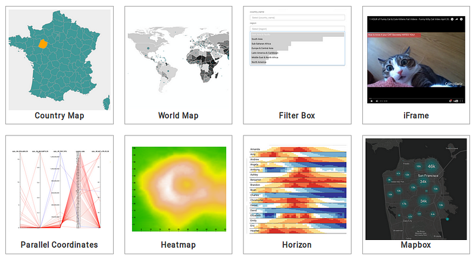Select the Parallel Coordinates chart preview
This screenshot has height=259, width=476.
pyautogui.click(x=59, y=189)
